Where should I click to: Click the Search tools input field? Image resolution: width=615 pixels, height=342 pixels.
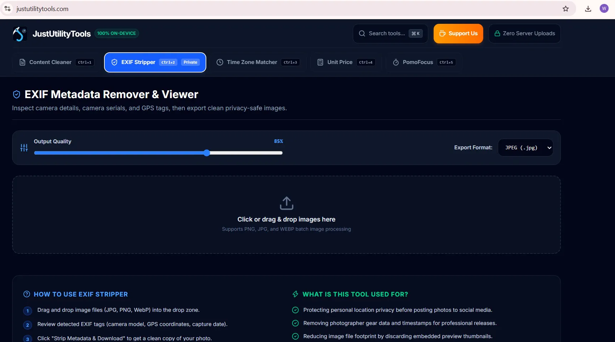pos(390,33)
